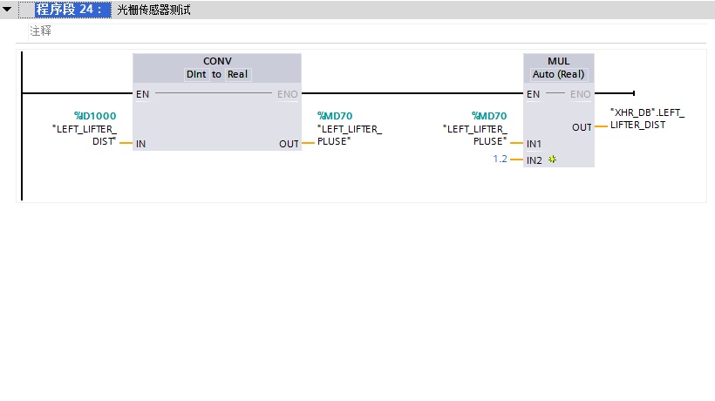Open the Auto (Real) data type dropdown in MUL

559,74
